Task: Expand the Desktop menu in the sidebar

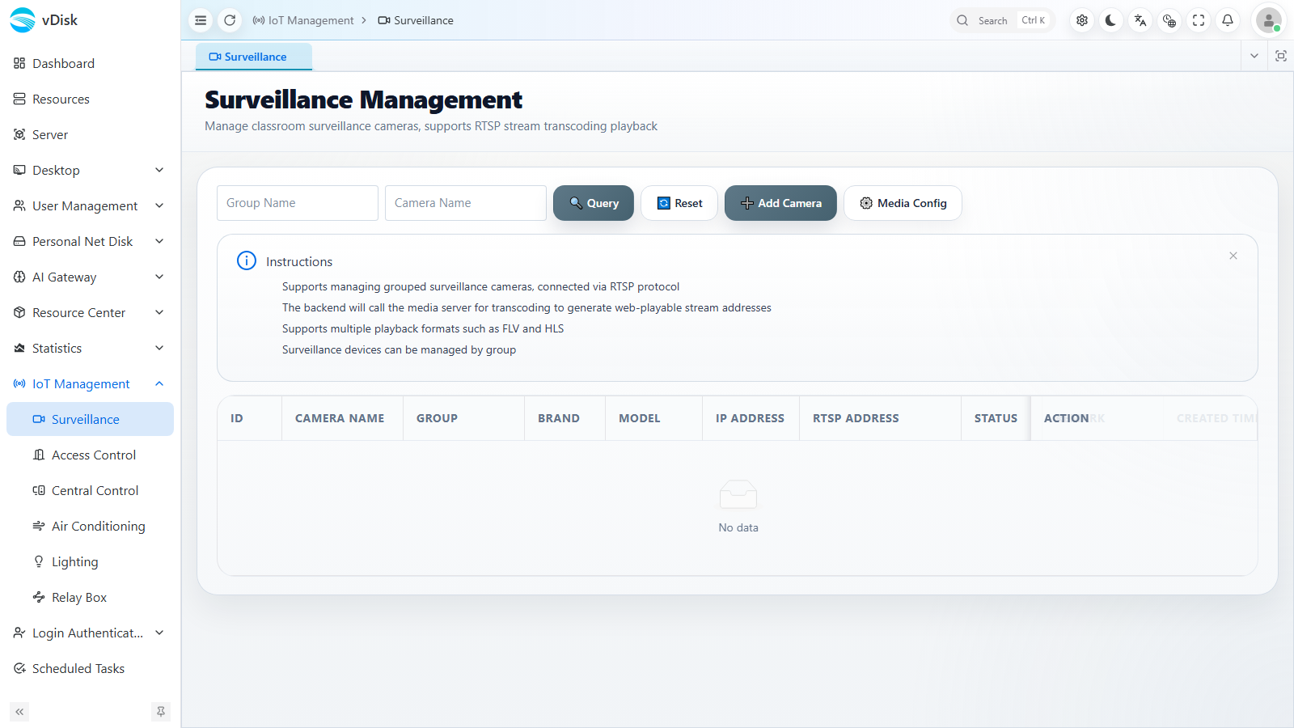Action: tap(90, 170)
